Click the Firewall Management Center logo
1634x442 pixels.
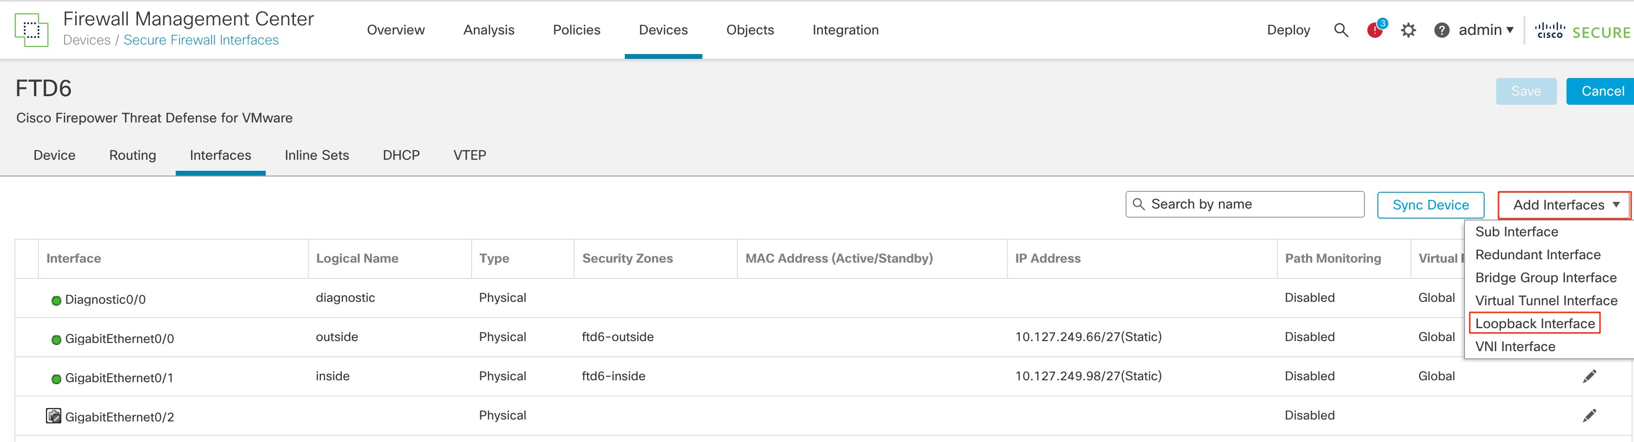pyautogui.click(x=31, y=30)
